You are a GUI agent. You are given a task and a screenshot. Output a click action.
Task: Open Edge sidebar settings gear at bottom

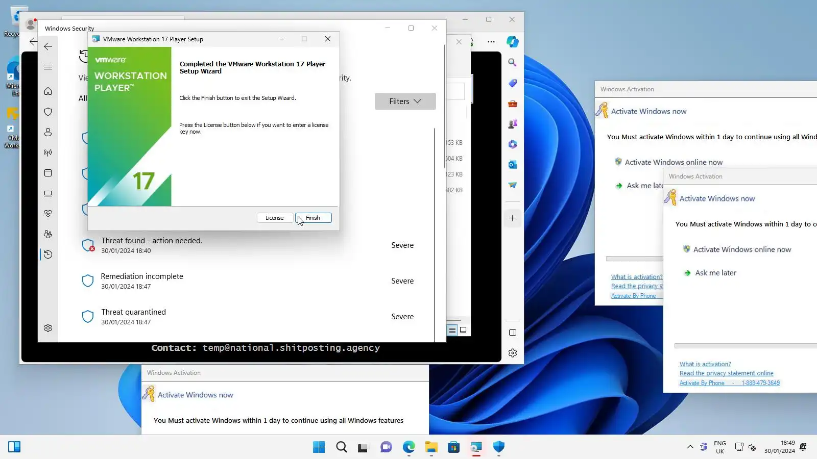click(x=513, y=353)
